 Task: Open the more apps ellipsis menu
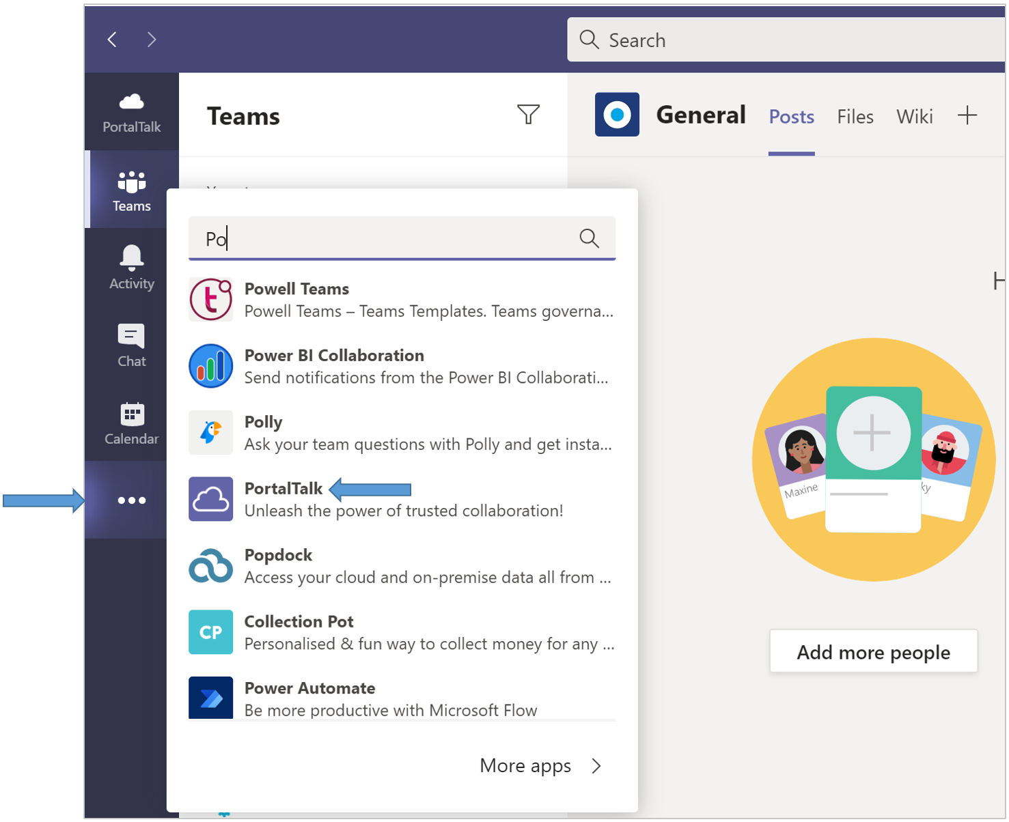click(132, 500)
